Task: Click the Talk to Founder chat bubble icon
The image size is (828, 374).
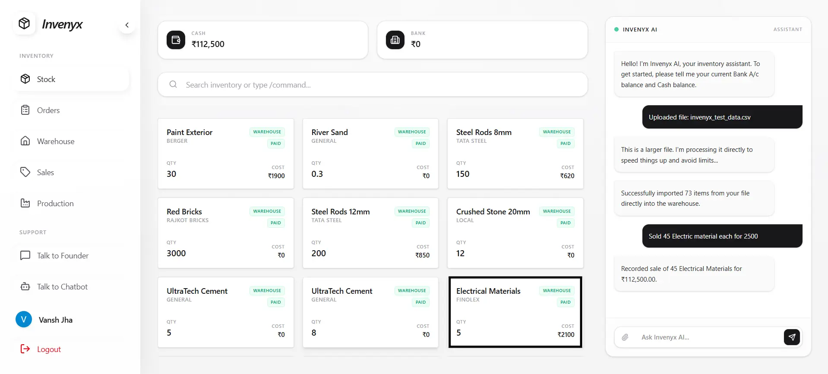Action: coord(25,255)
